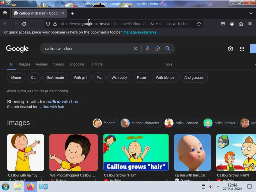Expand the list all tabs chevron
256x192 pixels.
click(251, 13)
